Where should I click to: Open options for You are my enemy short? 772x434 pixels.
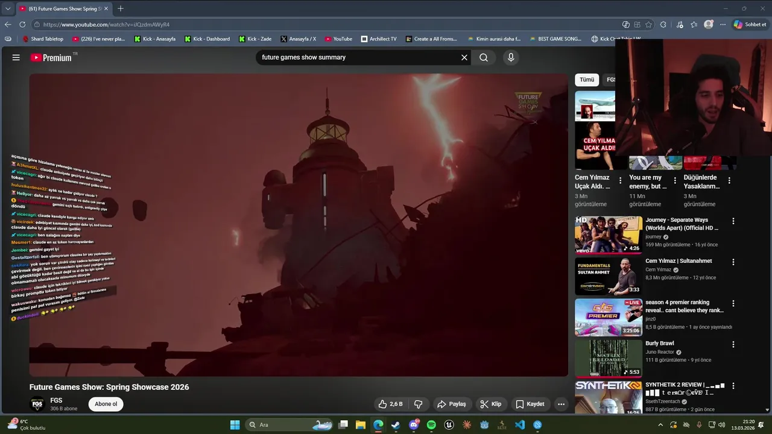tap(674, 180)
